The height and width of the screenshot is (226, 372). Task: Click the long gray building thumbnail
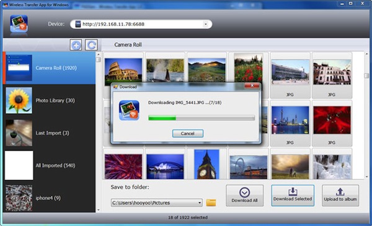290,72
